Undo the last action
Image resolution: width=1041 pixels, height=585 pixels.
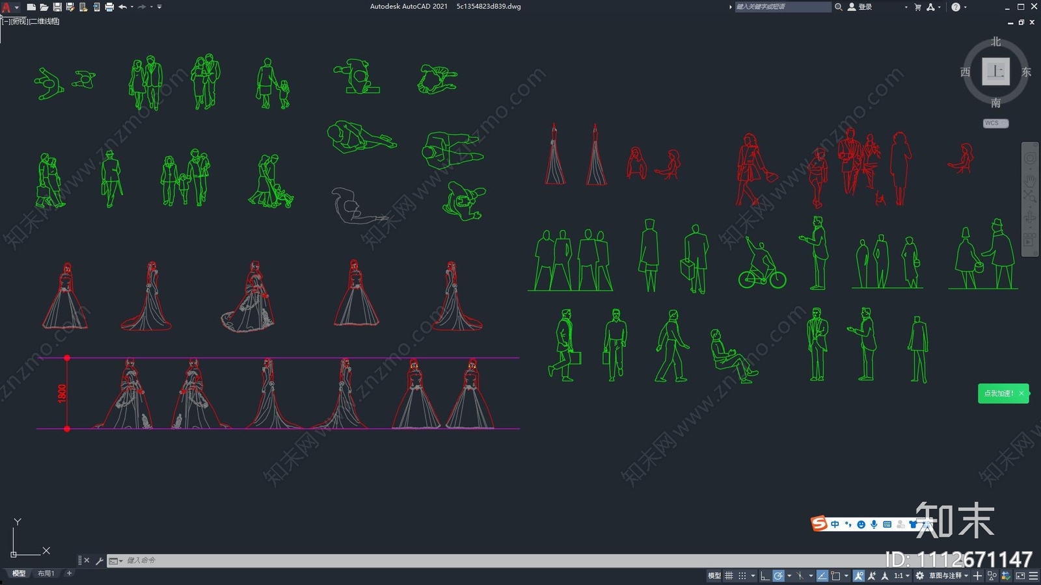[122, 7]
